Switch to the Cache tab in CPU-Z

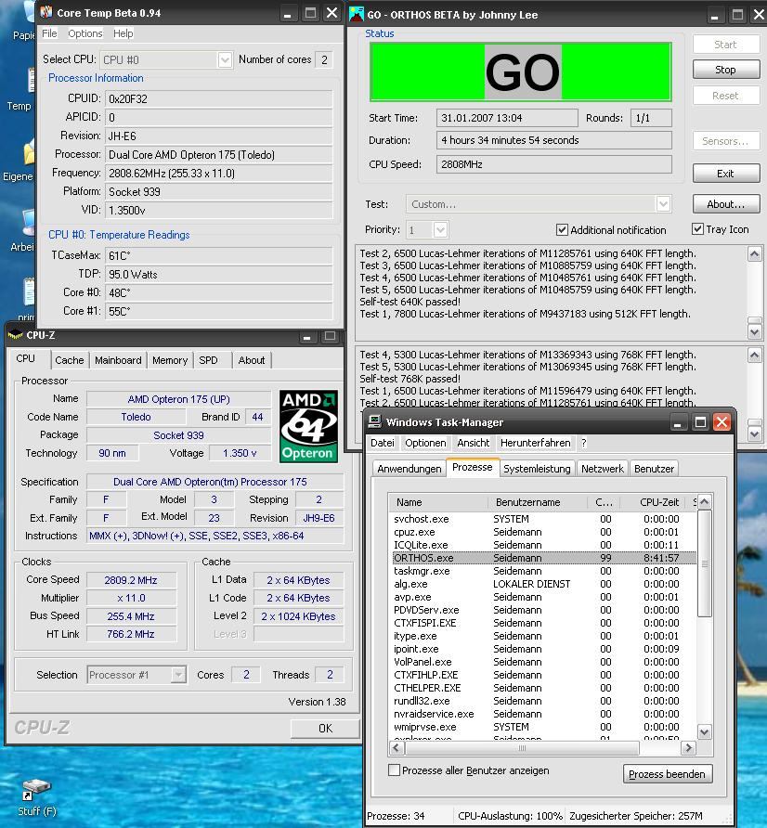click(x=70, y=360)
